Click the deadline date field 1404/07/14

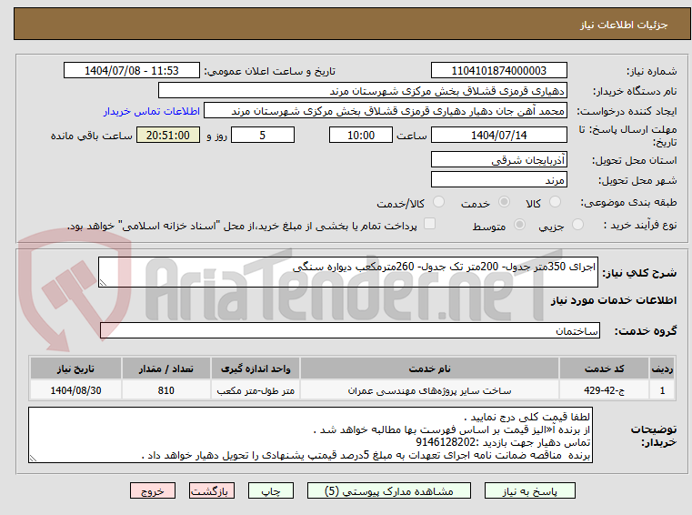click(x=498, y=136)
